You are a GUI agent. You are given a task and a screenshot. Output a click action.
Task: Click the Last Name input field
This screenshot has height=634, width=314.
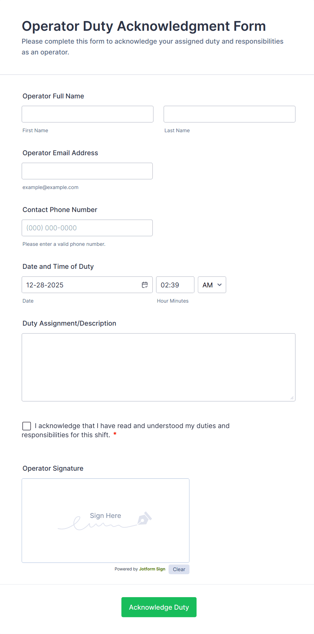pyautogui.click(x=229, y=114)
